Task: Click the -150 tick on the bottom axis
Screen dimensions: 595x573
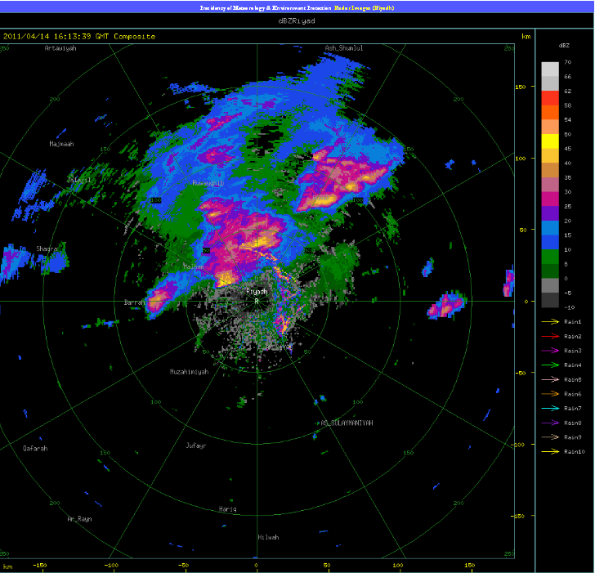Action: pos(40,566)
